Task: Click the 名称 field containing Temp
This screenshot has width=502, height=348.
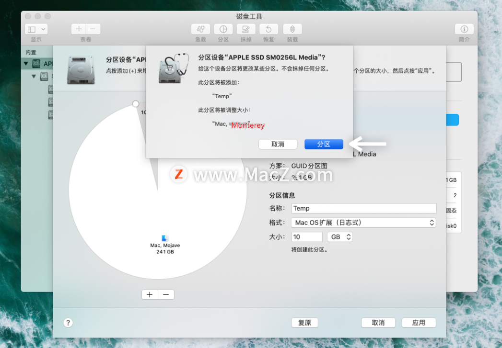Action: click(x=364, y=208)
